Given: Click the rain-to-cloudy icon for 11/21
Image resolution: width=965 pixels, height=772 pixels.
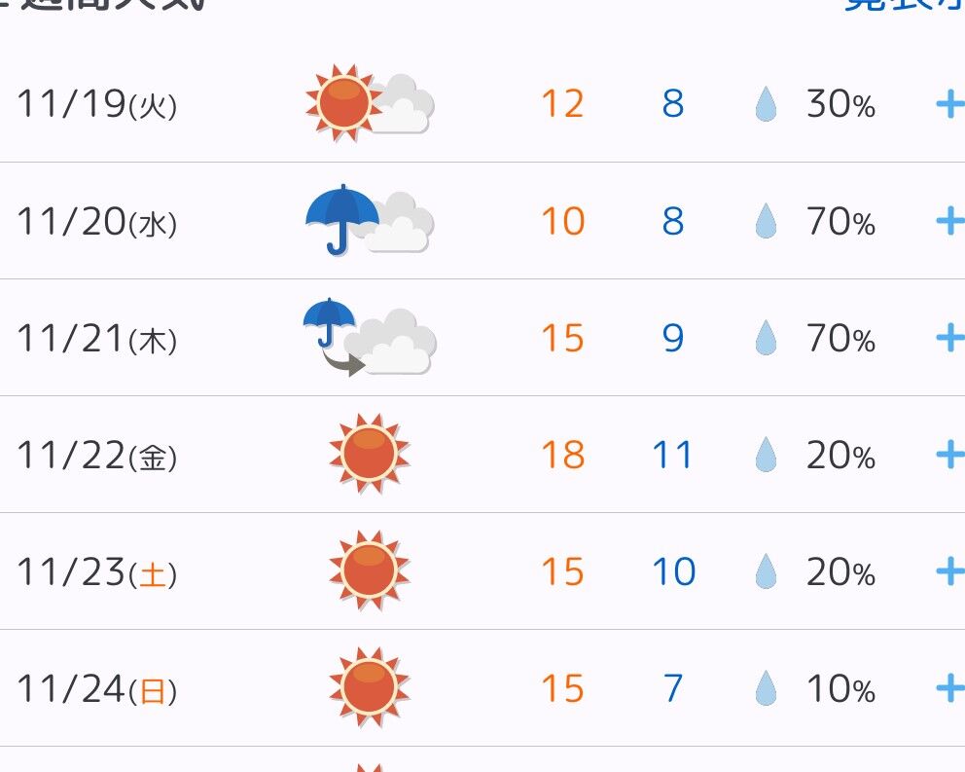Looking at the screenshot, I should tap(370, 338).
